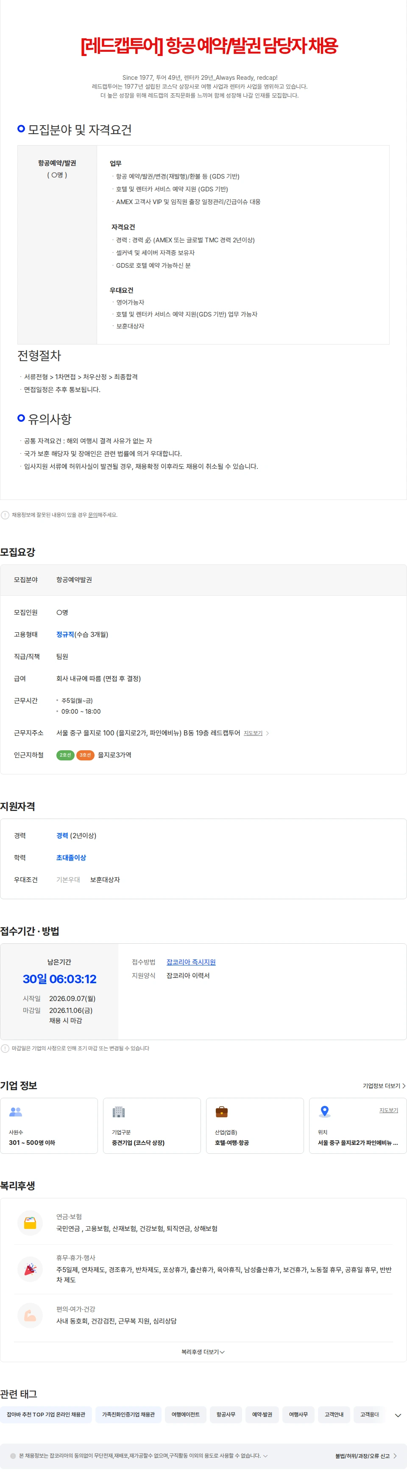Image resolution: width=407 pixels, height=1478 pixels.
Task: Click the 사원수 company info card
Action: (49, 1126)
